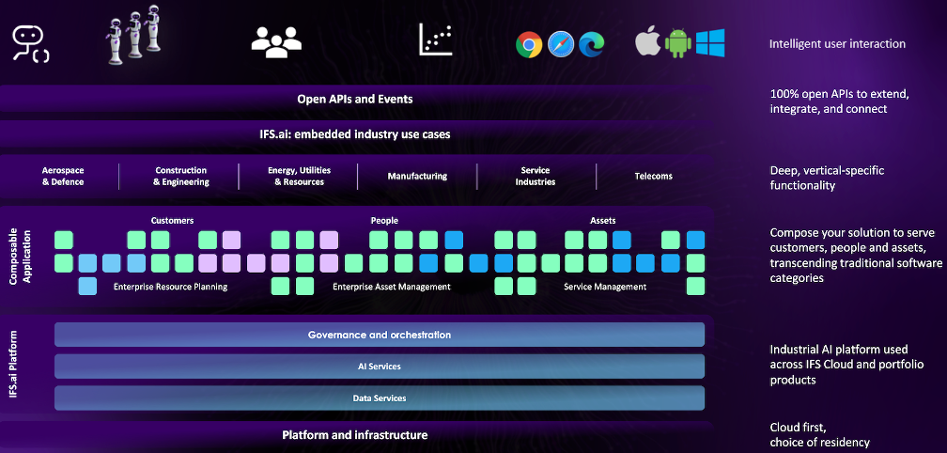Click the Enterprise Asset Management label
This screenshot has height=453, width=947.
(x=392, y=287)
